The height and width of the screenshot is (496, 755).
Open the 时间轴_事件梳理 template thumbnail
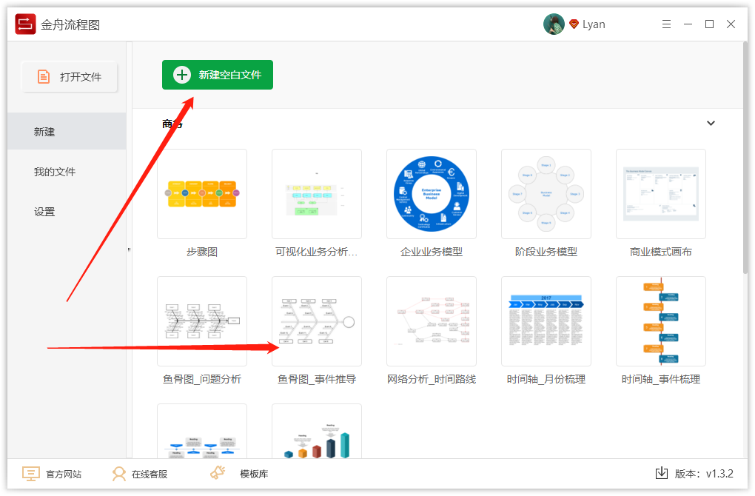pyautogui.click(x=660, y=321)
